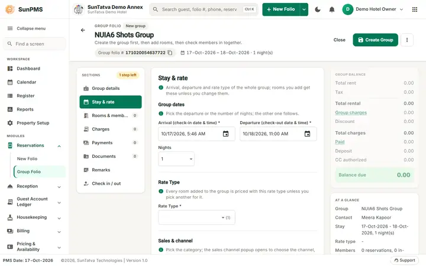Copy the group folio number

[x=170, y=53]
